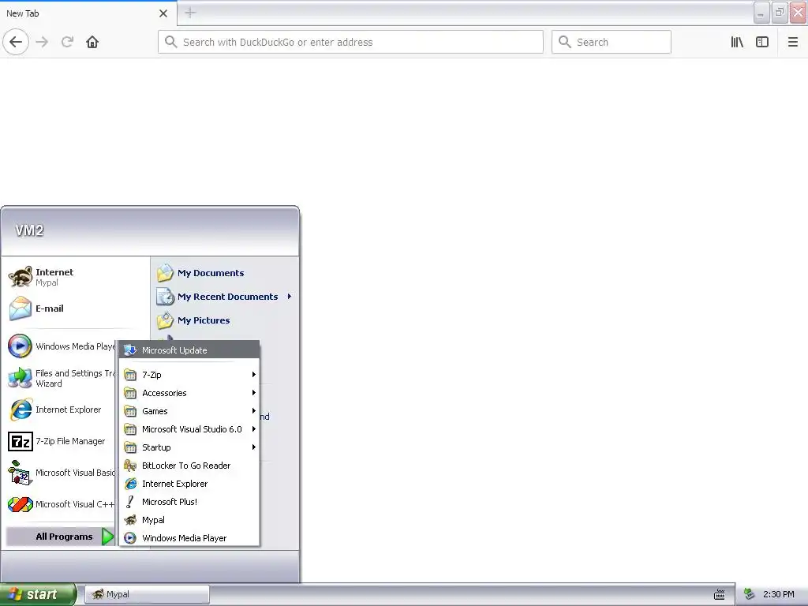Expand Microsoft Visual Studio 6.0 arrow

[253, 428]
